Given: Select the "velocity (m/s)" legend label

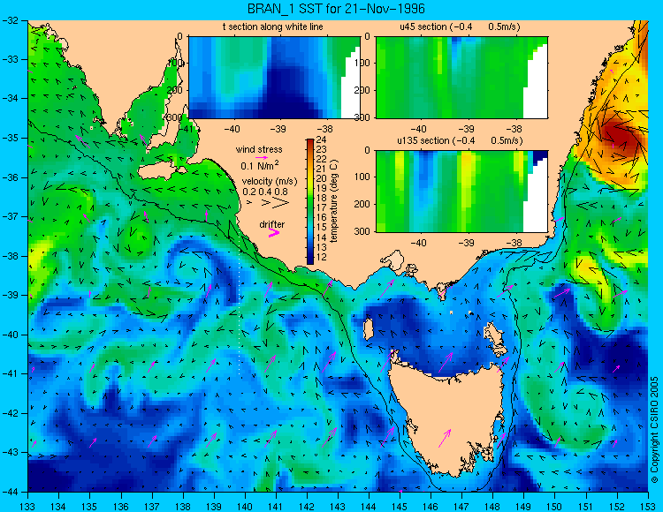Looking at the screenshot, I should click(270, 182).
